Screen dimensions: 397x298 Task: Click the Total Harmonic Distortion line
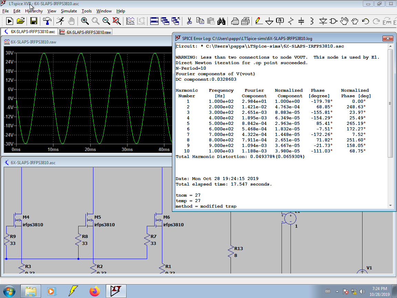pyautogui.click(x=240, y=157)
